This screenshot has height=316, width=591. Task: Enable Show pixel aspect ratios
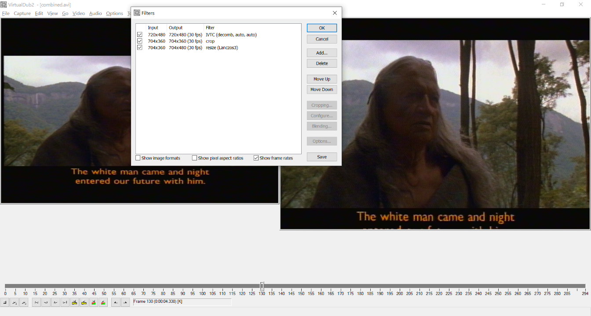coord(195,158)
